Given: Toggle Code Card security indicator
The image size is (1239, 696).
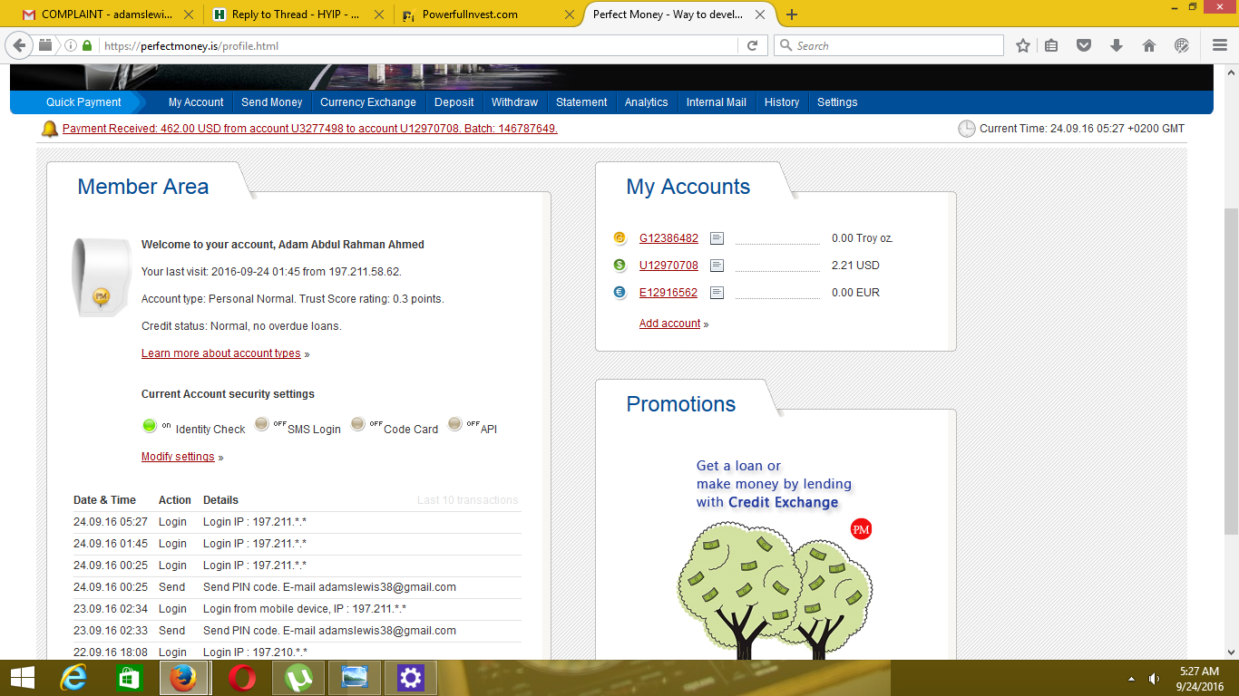Looking at the screenshot, I should [358, 424].
